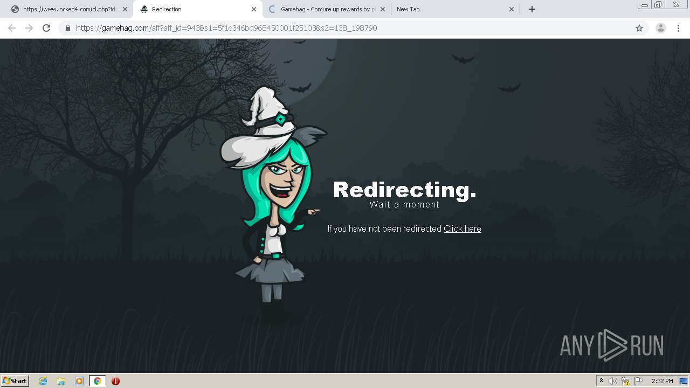Click the network tray icon
Image resolution: width=690 pixels, height=388 pixels.
[x=626, y=381]
